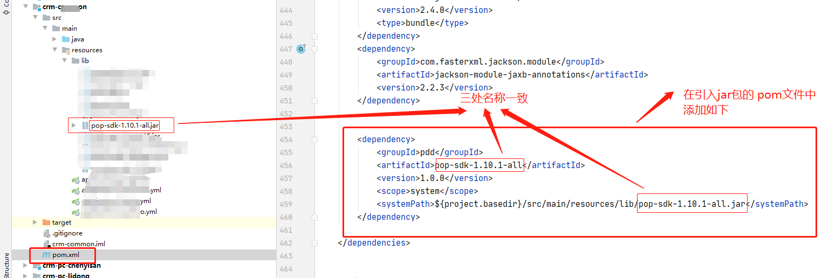Click the crm-pc-chenyisan module folder icon
The width and height of the screenshot is (822, 278).
point(36,266)
